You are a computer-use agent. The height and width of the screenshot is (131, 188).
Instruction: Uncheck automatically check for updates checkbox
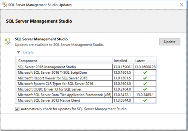(x=17, y=109)
